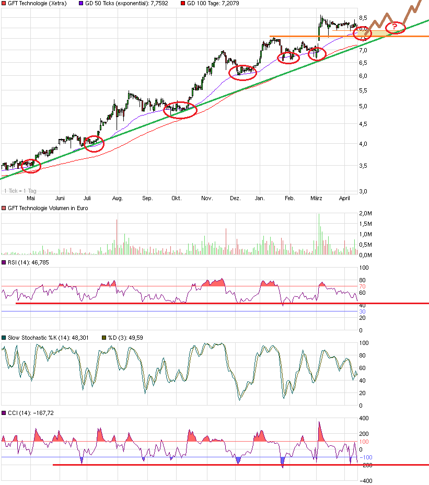The height and width of the screenshot is (485, 429).
Task: Select the 'GD 50 Ticks (exponential): 7,7592' label
Action: pyautogui.click(x=126, y=4)
